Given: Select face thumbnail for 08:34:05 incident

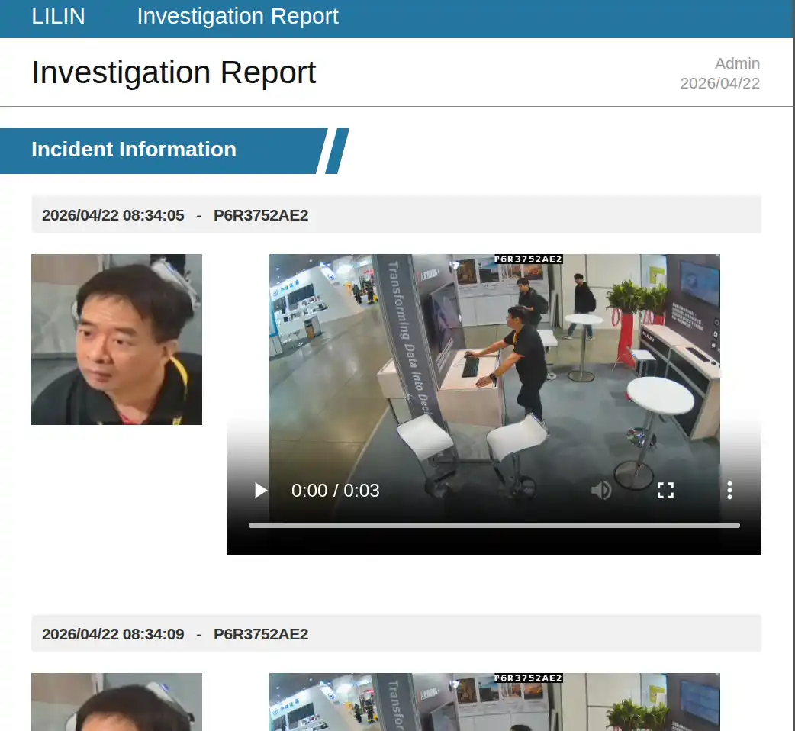Looking at the screenshot, I should [x=117, y=340].
